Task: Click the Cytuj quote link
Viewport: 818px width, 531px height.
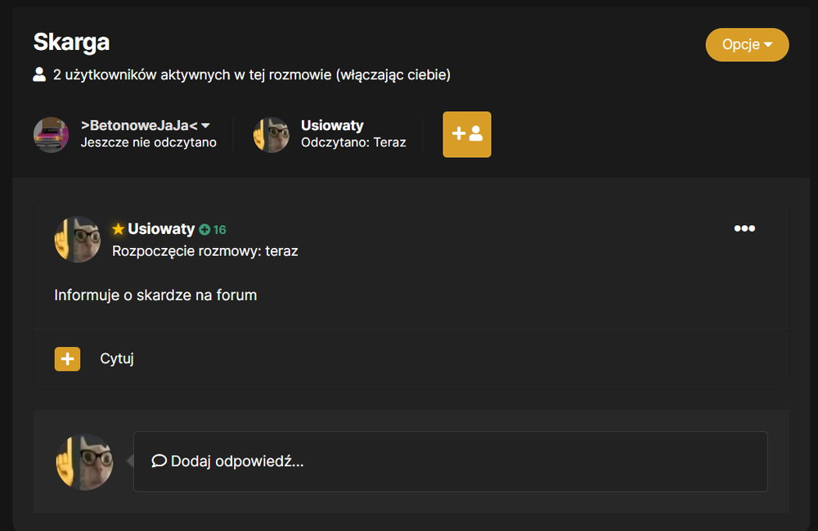Action: coord(117,358)
